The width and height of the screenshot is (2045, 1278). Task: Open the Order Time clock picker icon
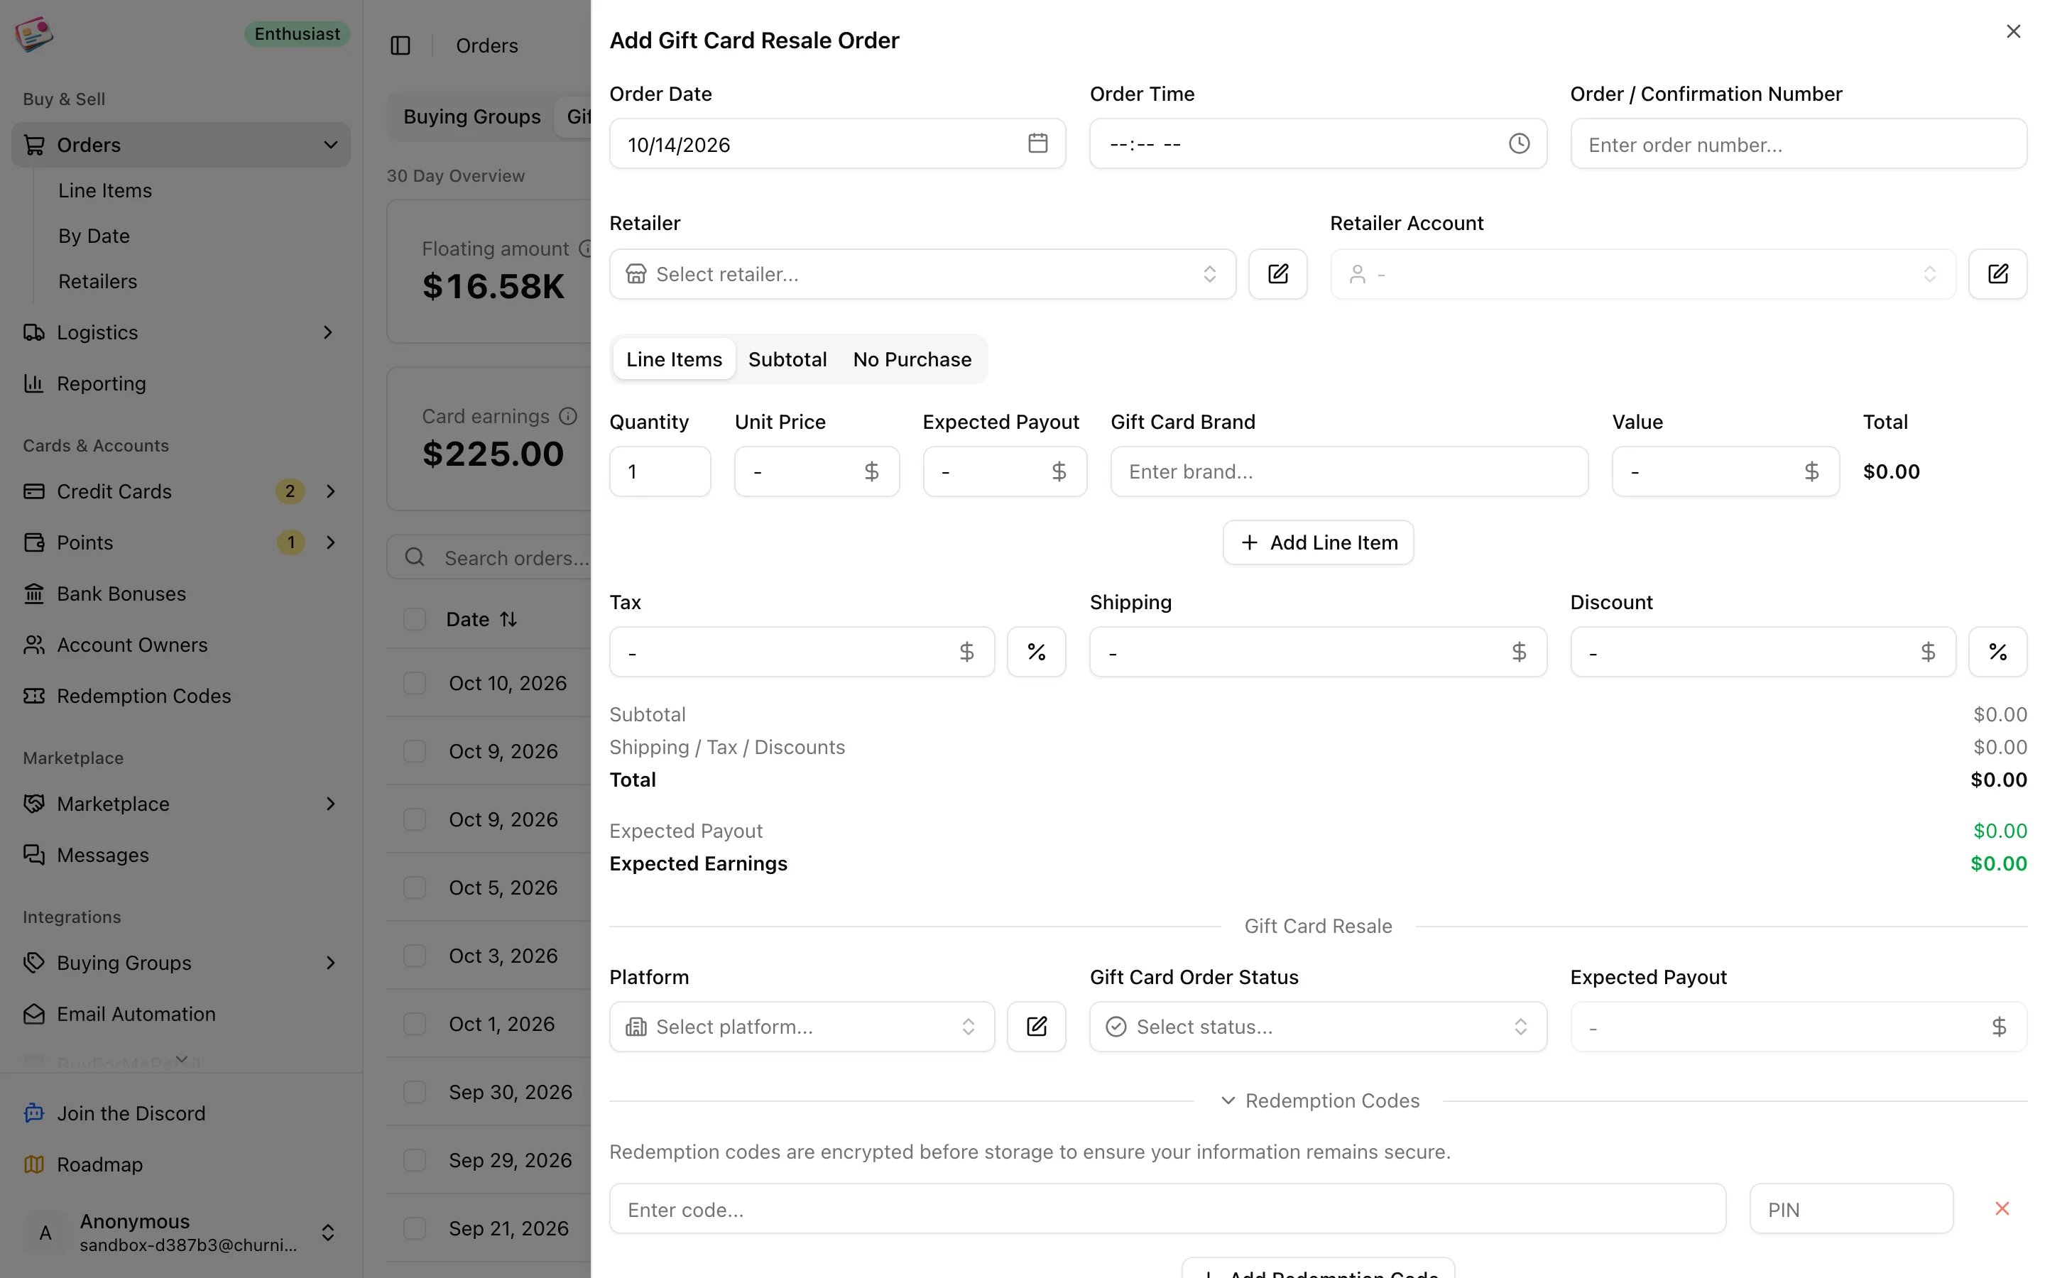[x=1519, y=143]
